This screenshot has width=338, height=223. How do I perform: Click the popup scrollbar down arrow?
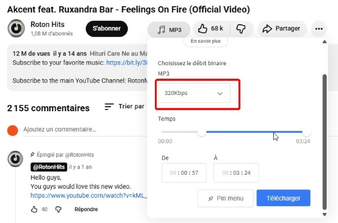point(324,215)
